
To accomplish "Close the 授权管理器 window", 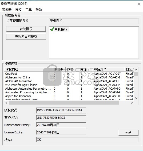I will click(139, 4).
